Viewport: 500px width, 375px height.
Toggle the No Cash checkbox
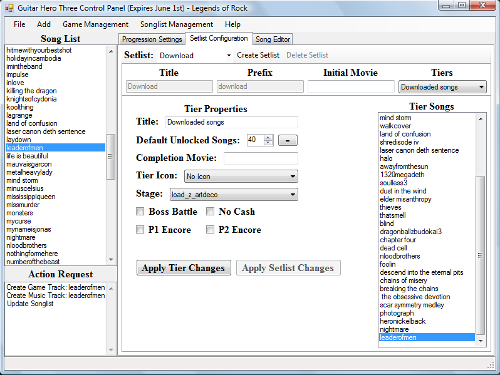click(210, 212)
